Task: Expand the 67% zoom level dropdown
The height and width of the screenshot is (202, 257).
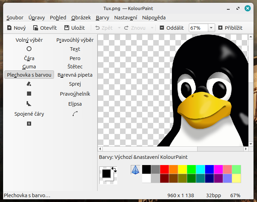Action: tap(211, 28)
